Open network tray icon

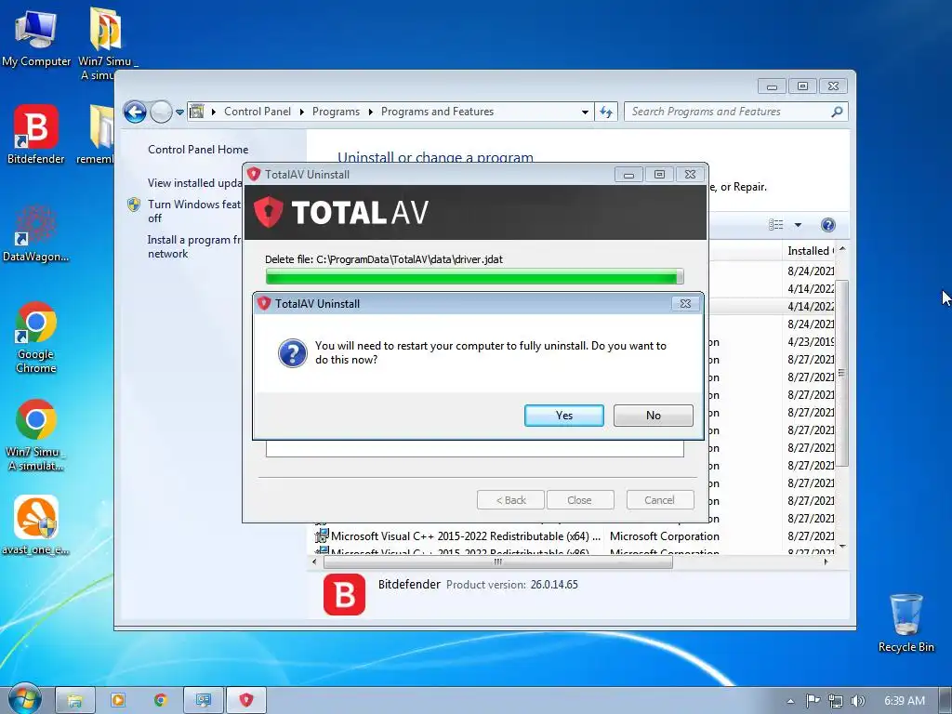[x=836, y=701]
